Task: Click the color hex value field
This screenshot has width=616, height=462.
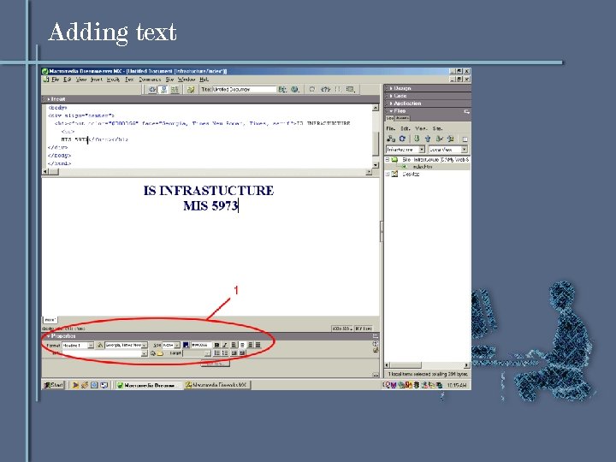Action: (x=201, y=346)
